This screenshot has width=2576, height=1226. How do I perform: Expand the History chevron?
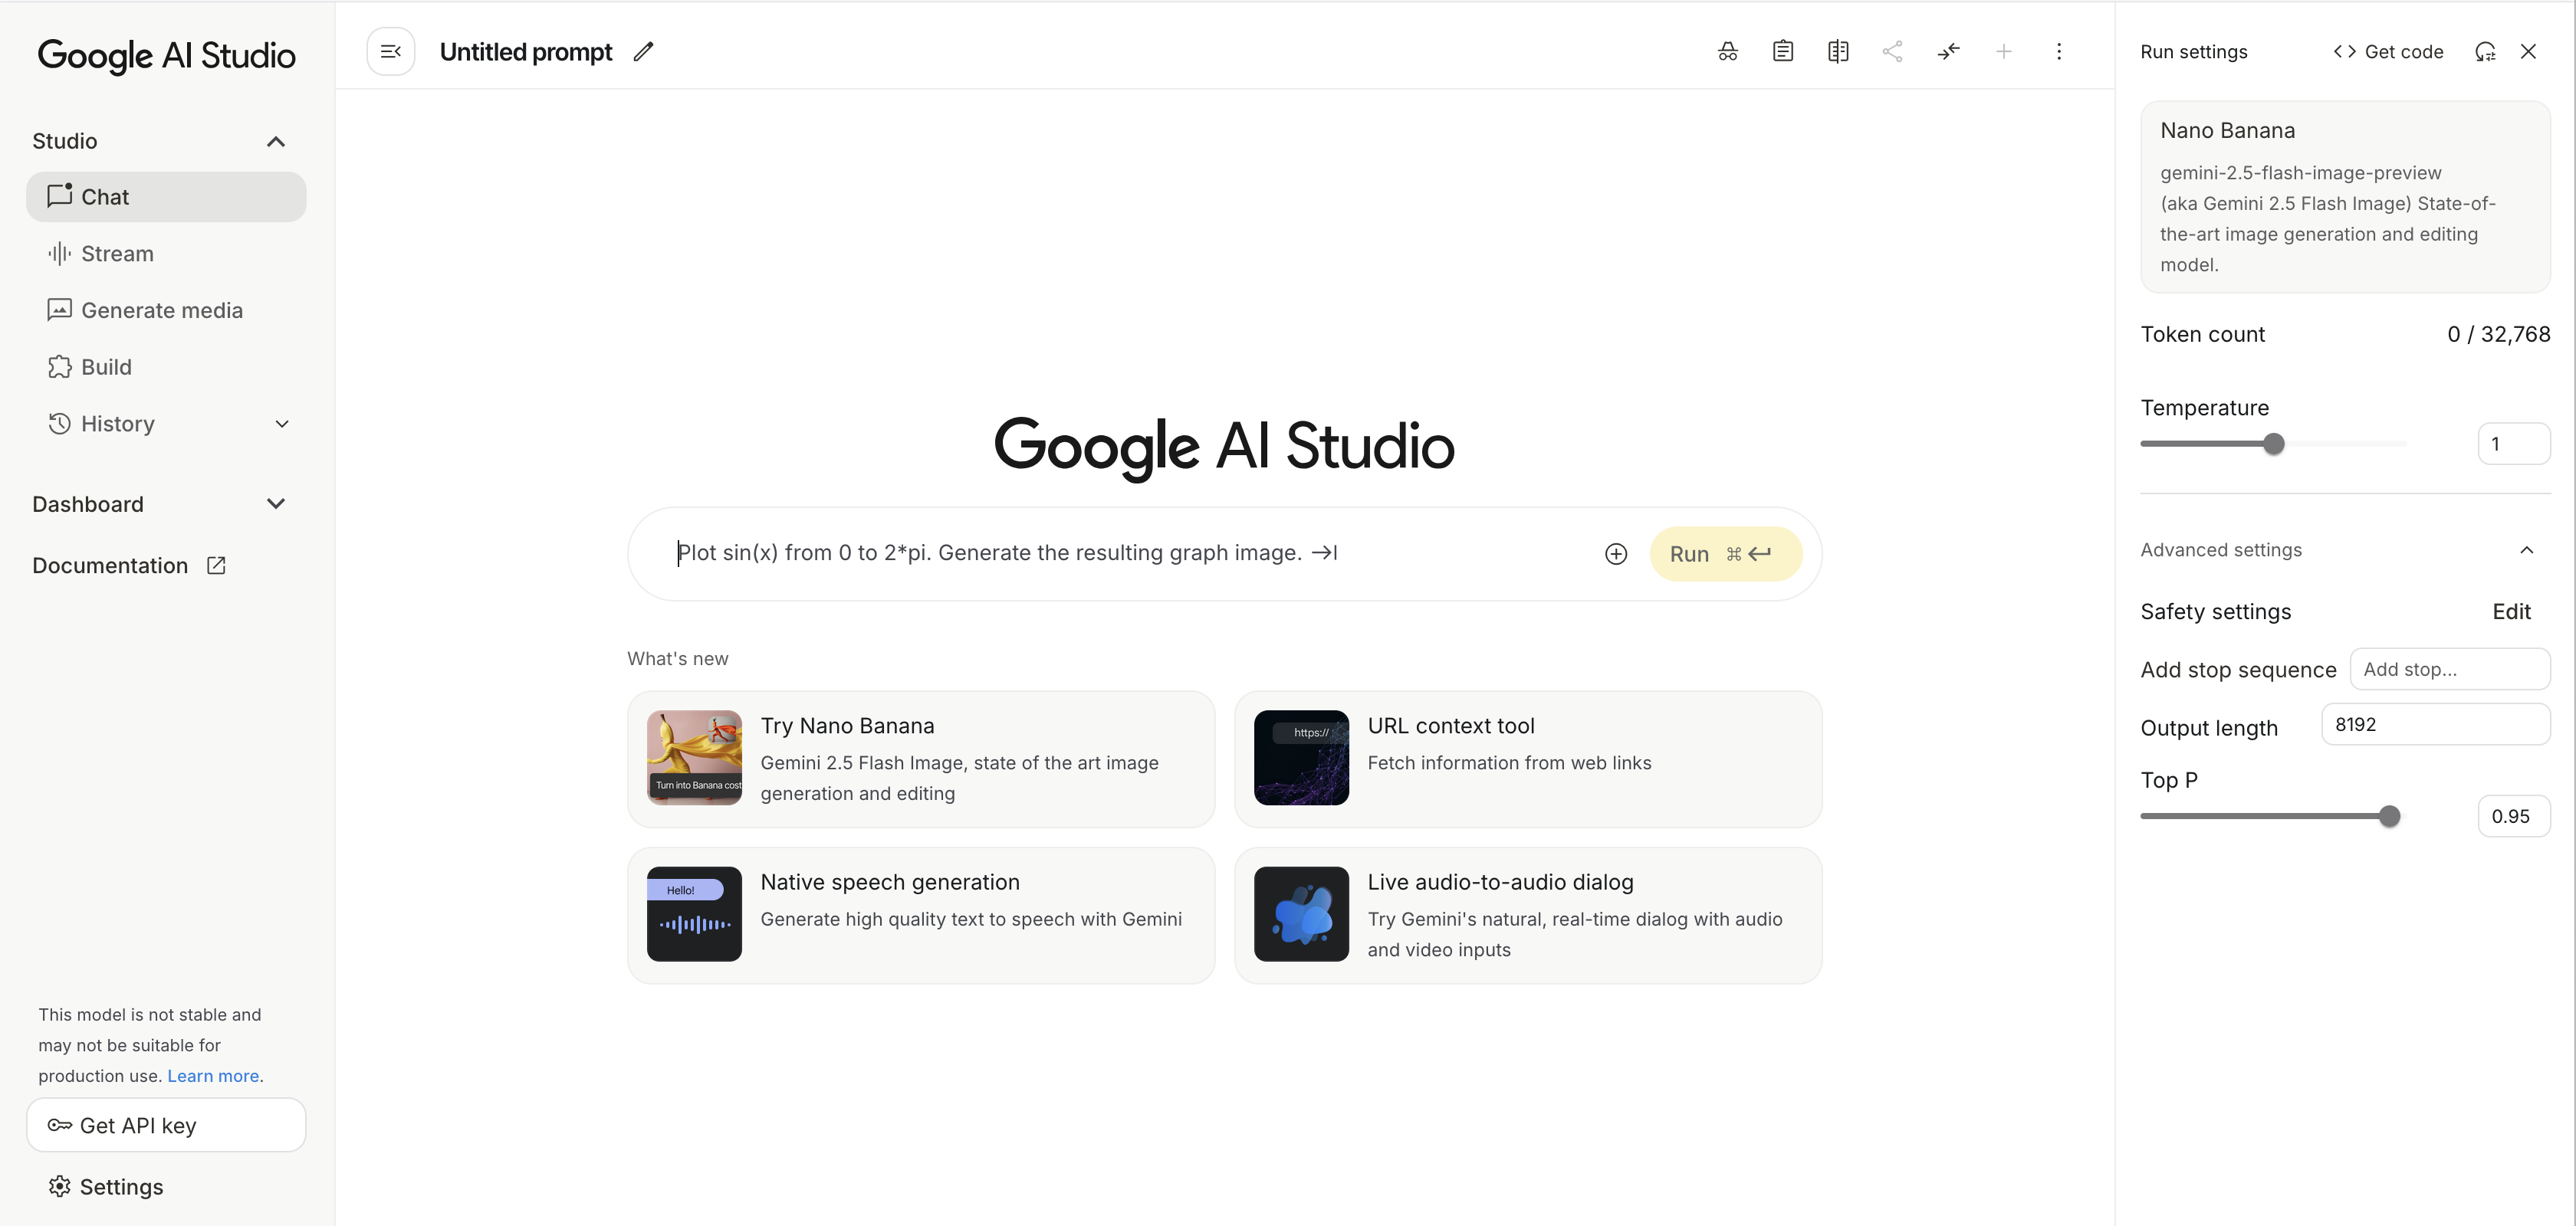click(x=282, y=425)
